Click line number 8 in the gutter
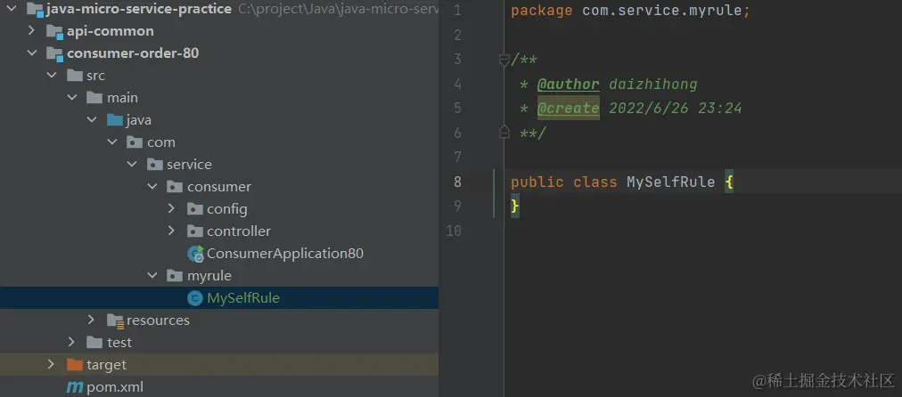 pos(457,182)
